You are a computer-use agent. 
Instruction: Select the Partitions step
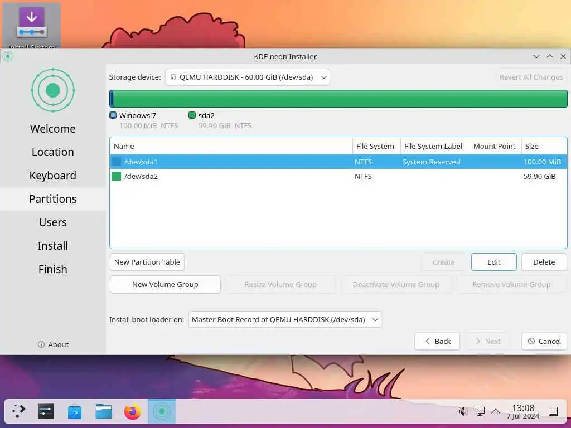[x=53, y=199]
